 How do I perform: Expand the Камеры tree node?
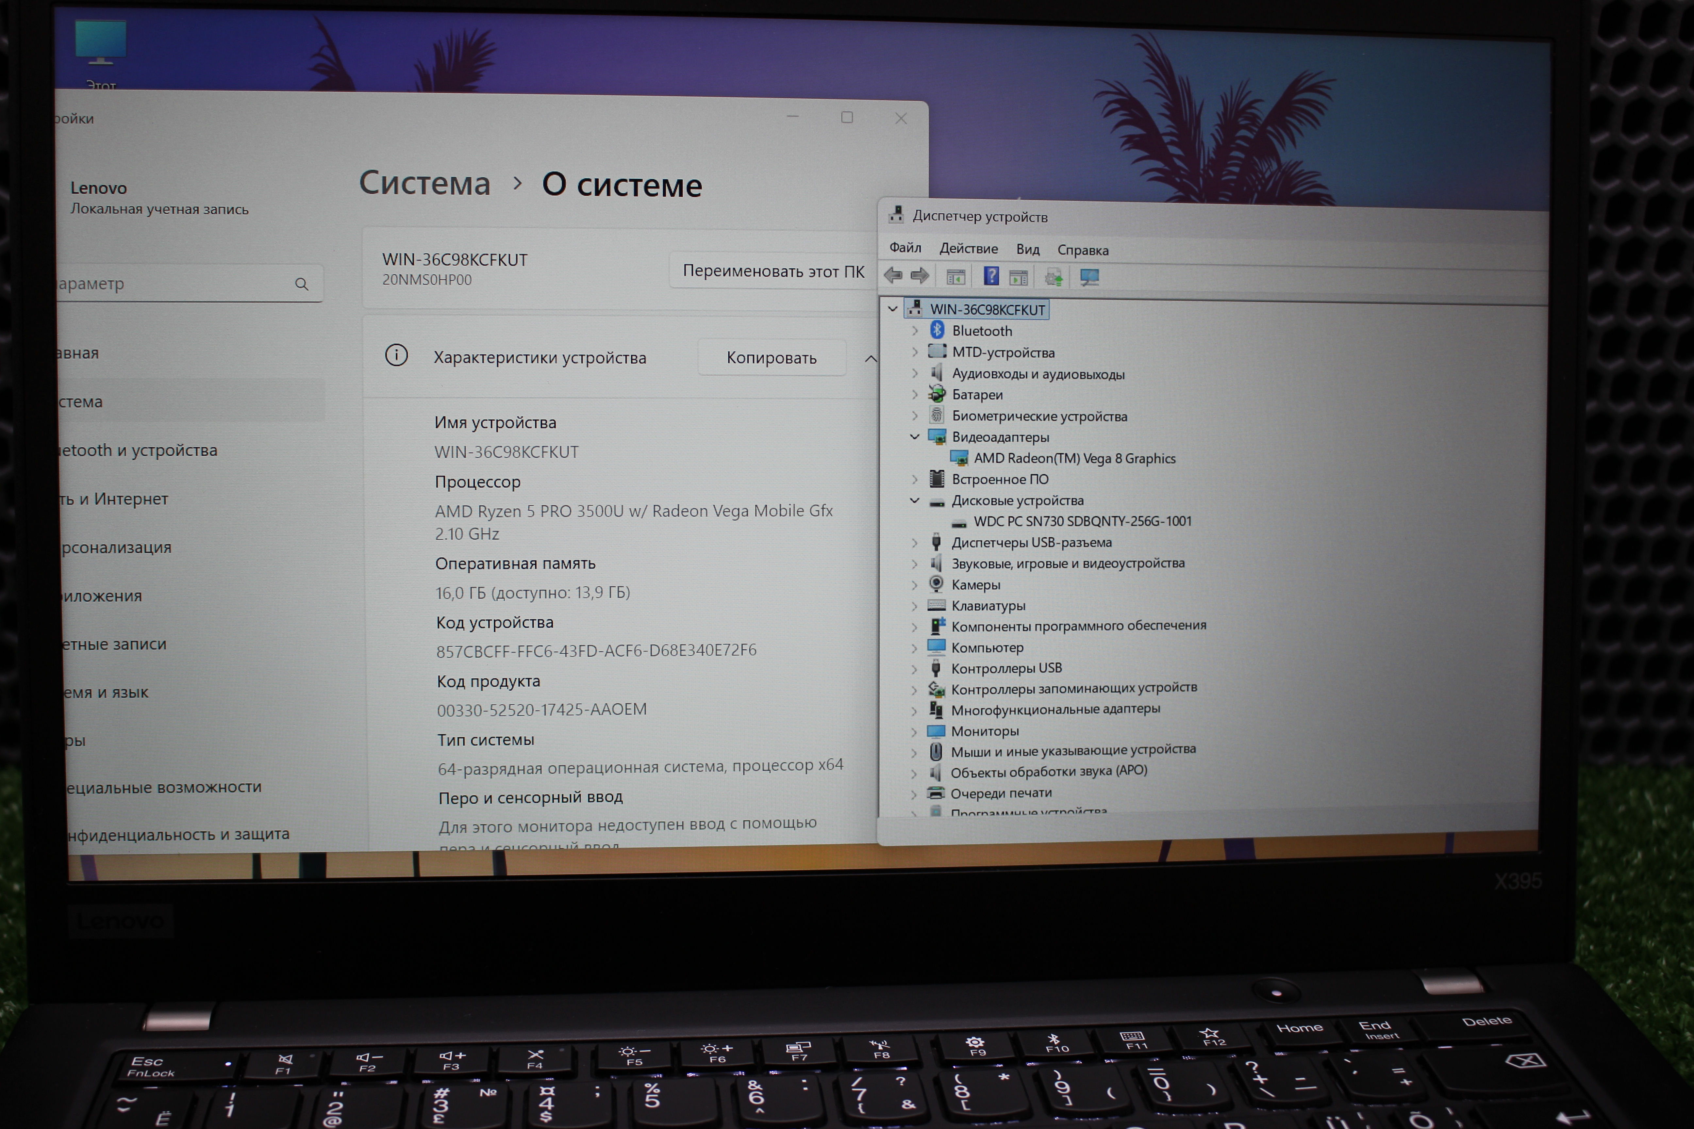(915, 585)
